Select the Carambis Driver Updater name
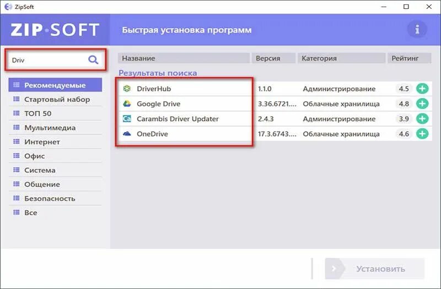441x289 pixels. (178, 119)
